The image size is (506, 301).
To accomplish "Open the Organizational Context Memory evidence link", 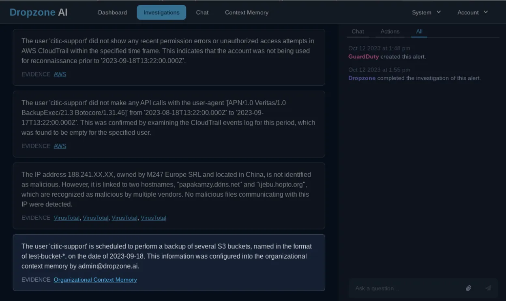I will coord(95,280).
